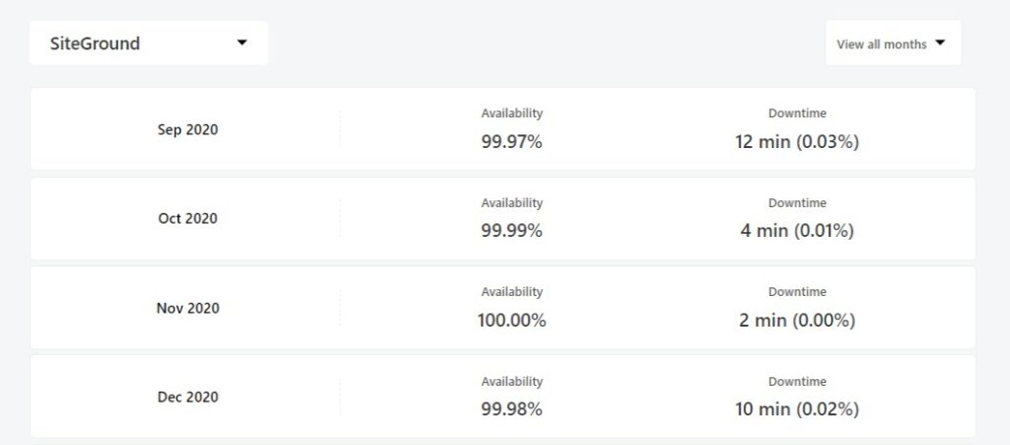1010x445 pixels.
Task: Click the Downtime heading in Sep 2020 row
Action: click(x=797, y=113)
